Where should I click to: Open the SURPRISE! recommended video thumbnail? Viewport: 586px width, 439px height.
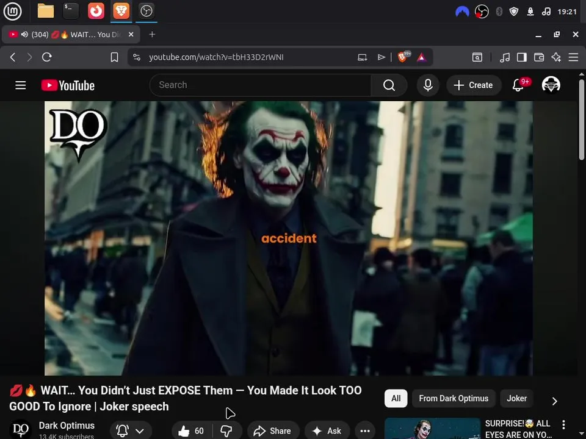coord(432,429)
